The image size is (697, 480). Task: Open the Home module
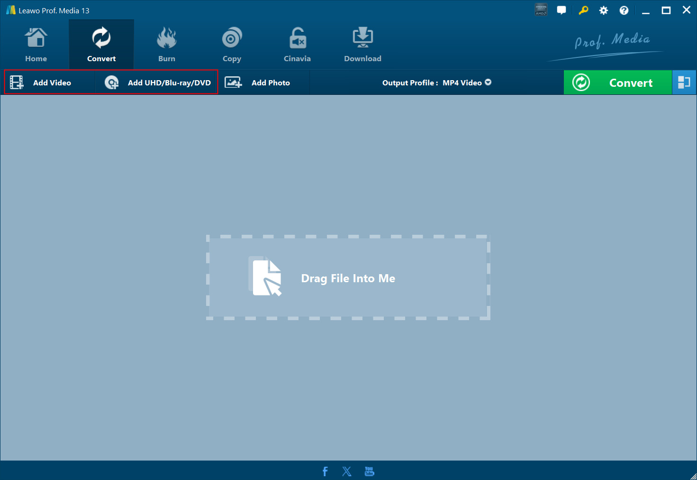(36, 45)
